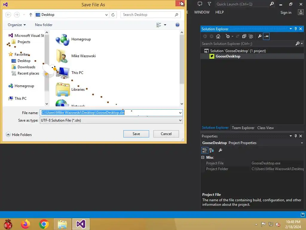Open the Organize menu dropdown

pos(17,25)
